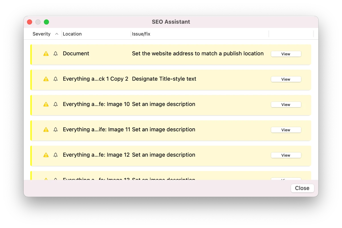
Task: Sort issues by Location column header
Action: (72, 34)
